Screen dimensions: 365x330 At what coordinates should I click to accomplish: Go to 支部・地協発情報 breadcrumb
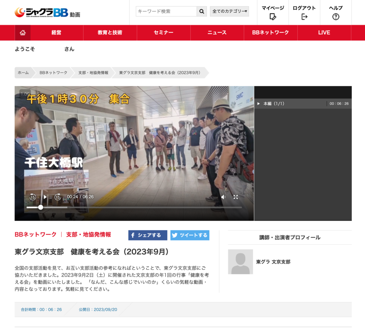[93, 73]
